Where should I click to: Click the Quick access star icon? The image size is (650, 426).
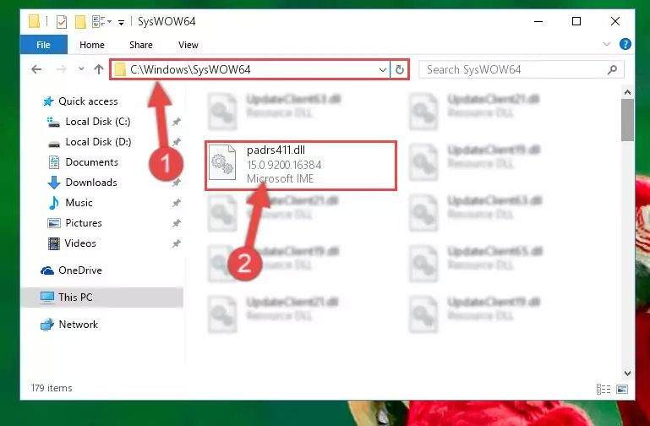point(48,101)
